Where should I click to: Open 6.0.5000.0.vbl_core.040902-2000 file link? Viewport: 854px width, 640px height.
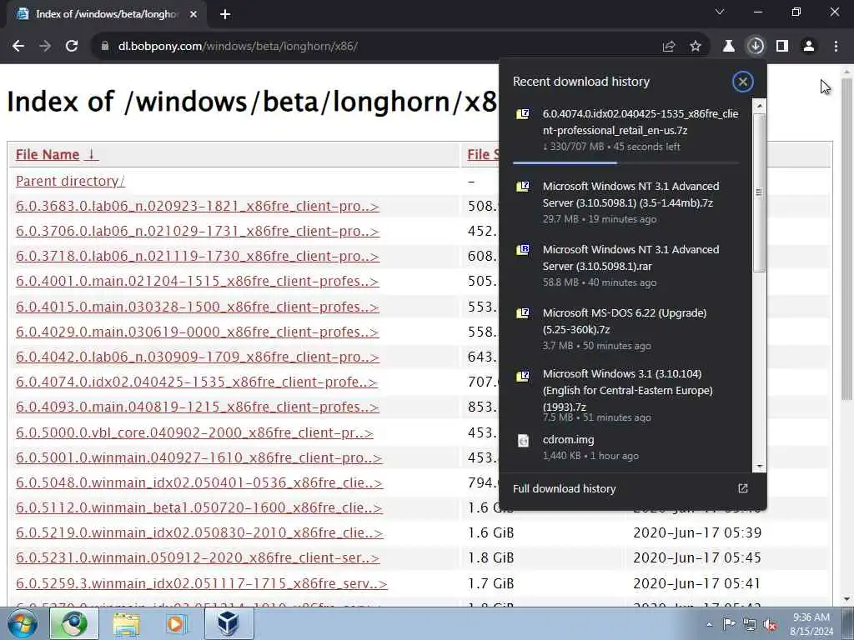194,432
